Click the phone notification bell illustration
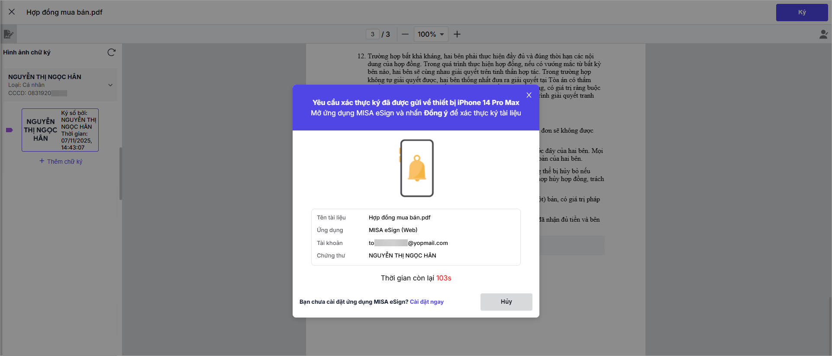832x356 pixels. [417, 168]
